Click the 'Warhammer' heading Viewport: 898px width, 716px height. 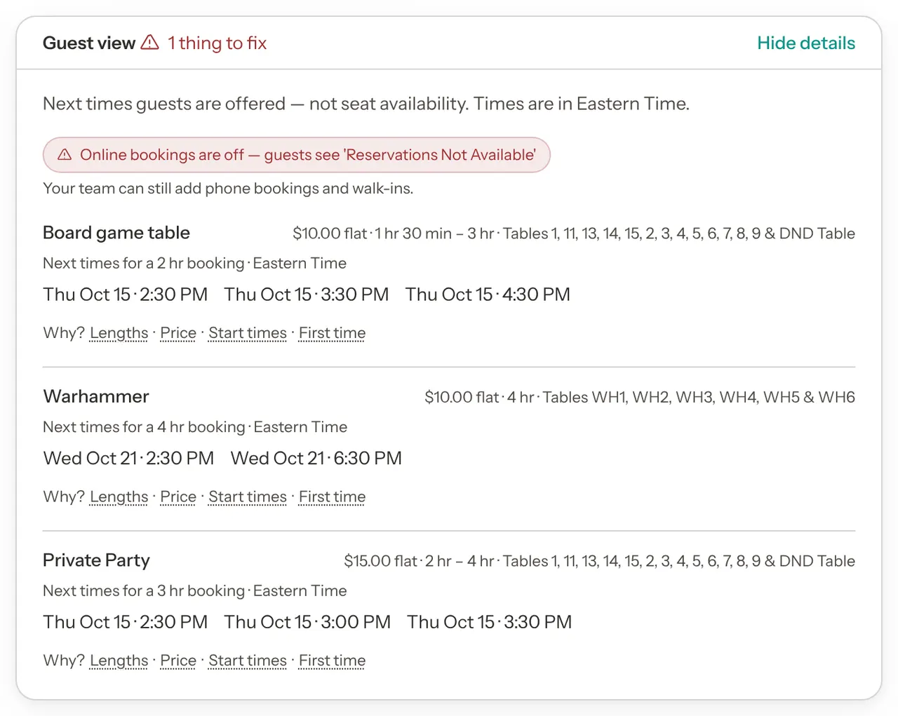click(96, 397)
